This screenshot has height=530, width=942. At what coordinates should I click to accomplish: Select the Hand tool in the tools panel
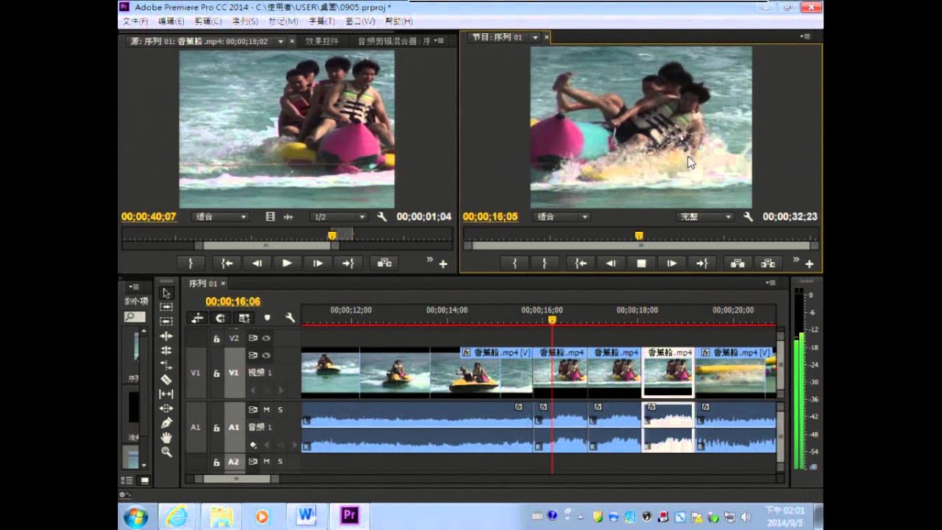coord(166,437)
